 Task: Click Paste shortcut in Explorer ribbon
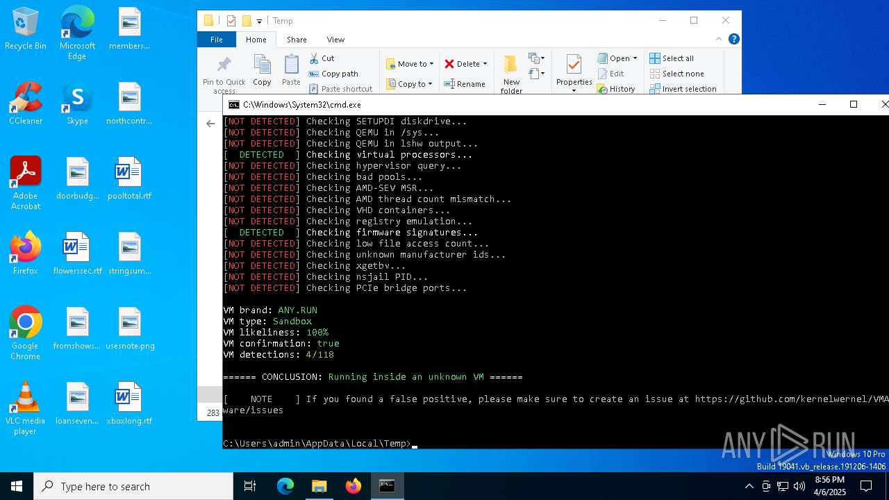[x=340, y=89]
